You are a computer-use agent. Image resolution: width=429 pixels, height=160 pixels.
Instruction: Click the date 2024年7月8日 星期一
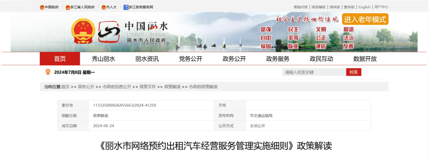point(74,72)
